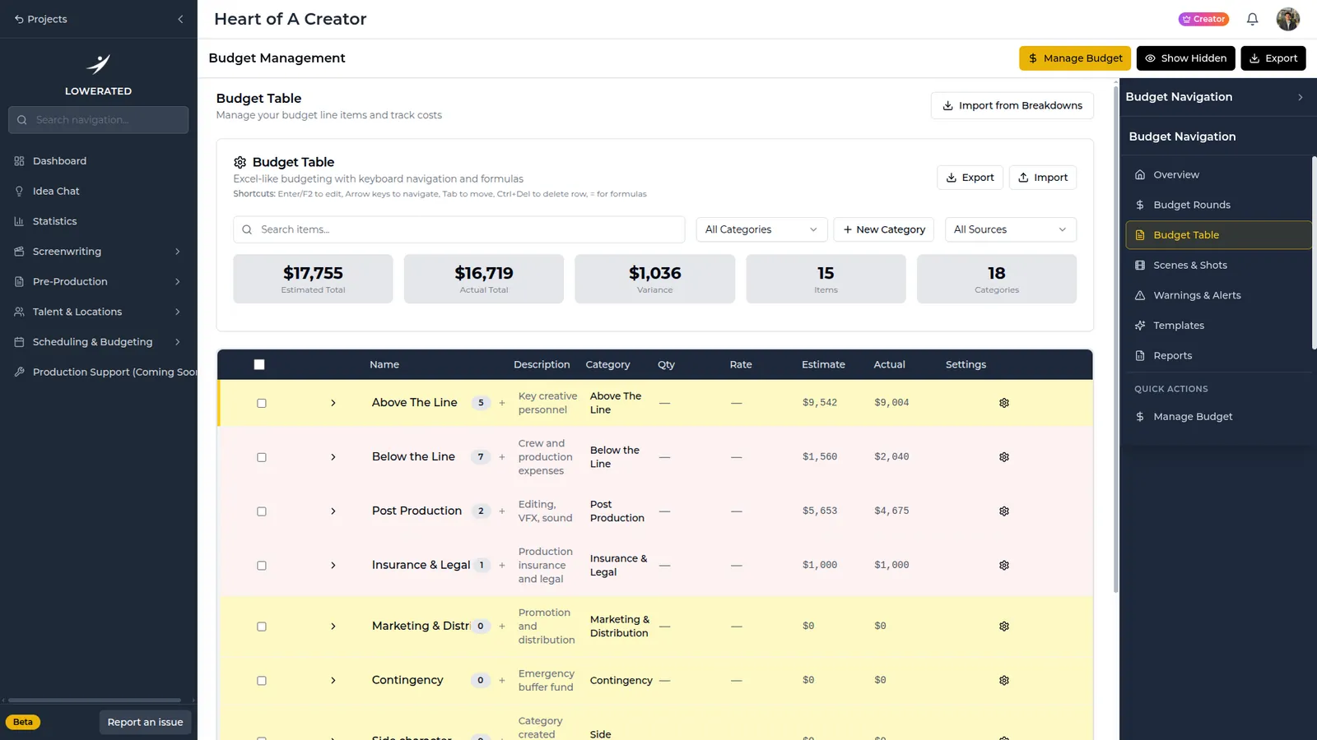This screenshot has width=1317, height=740.
Task: Open settings gear for Insurance & Legal row
Action: (1004, 566)
